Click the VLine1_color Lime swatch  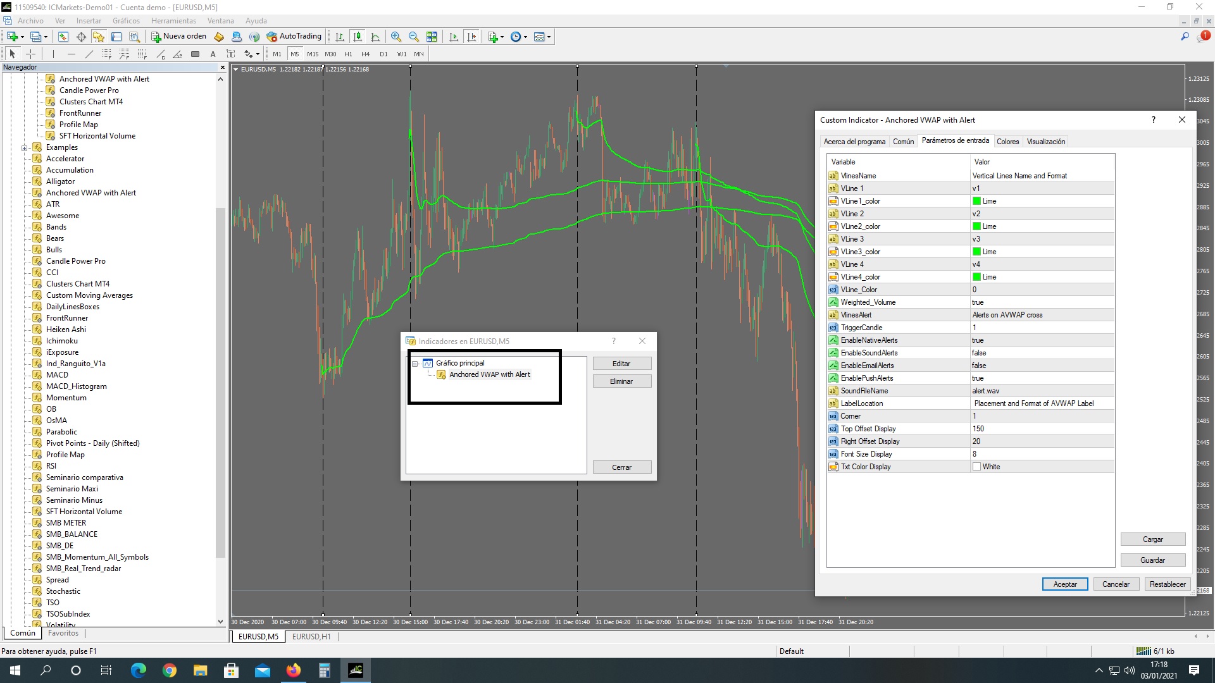[x=976, y=201]
